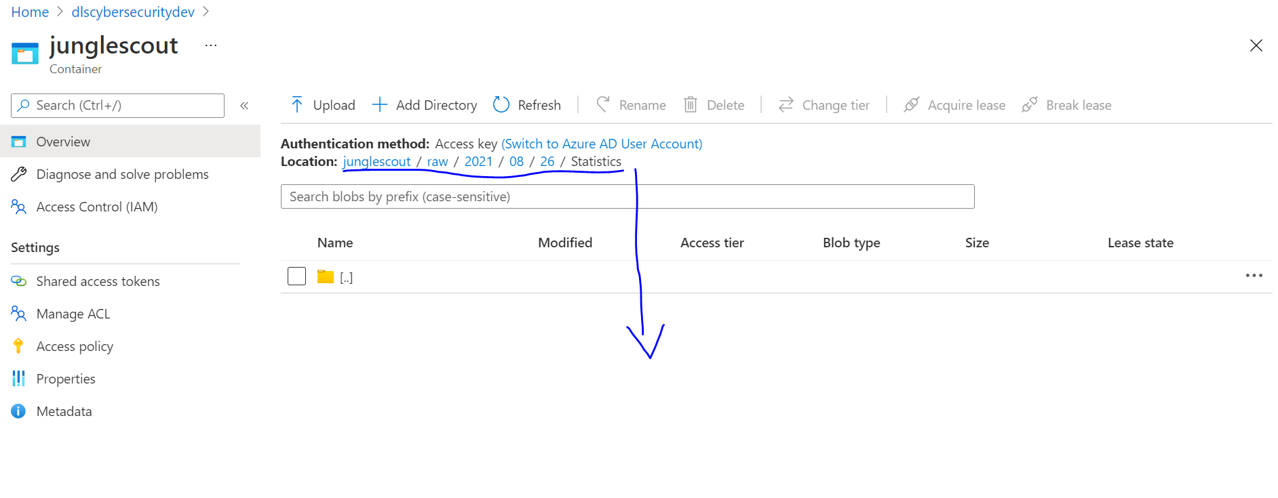
Task: Select the Shared access tokens sidebar icon
Action: [18, 281]
